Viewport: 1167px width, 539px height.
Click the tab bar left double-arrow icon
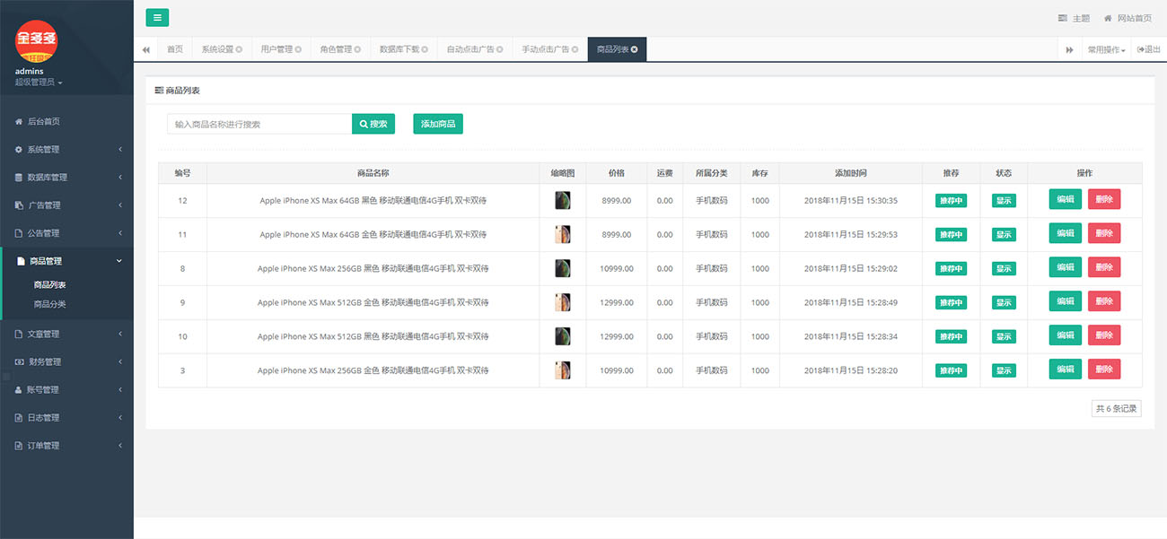click(146, 49)
